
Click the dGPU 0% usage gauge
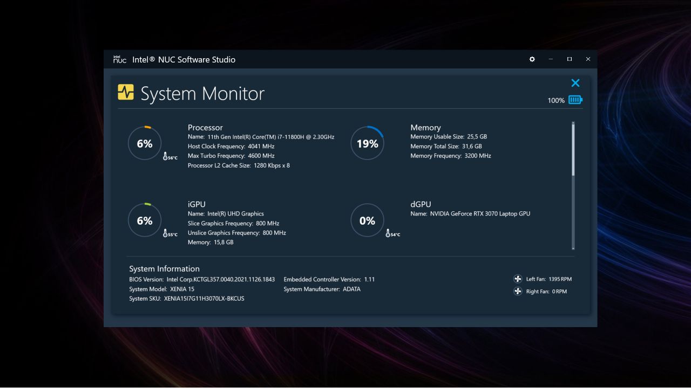pos(367,220)
